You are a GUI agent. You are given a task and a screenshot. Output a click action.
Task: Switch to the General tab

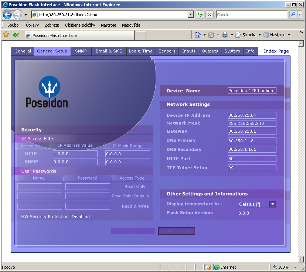[23, 51]
